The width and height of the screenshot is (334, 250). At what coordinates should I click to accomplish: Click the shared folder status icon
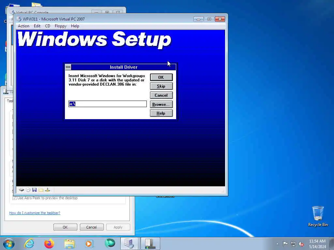(41, 190)
